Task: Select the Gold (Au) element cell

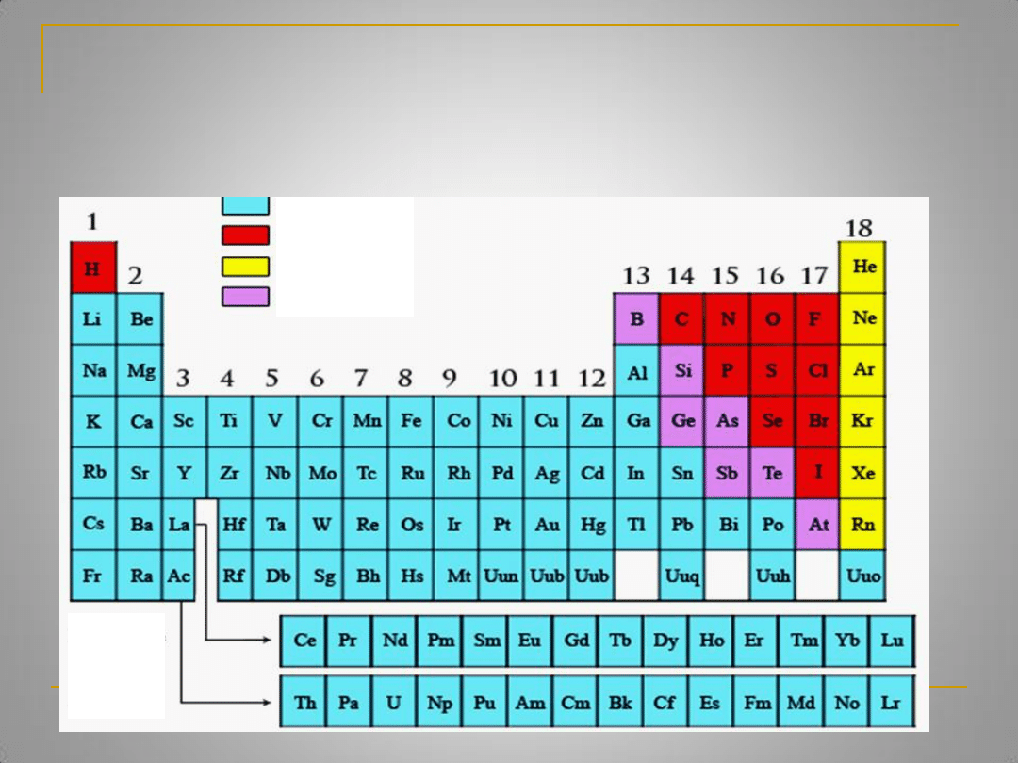Action: (x=547, y=525)
